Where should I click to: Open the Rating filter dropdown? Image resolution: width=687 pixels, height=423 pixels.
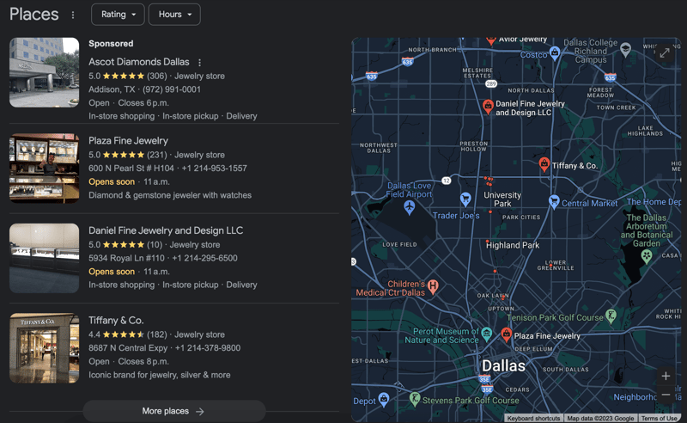point(118,15)
